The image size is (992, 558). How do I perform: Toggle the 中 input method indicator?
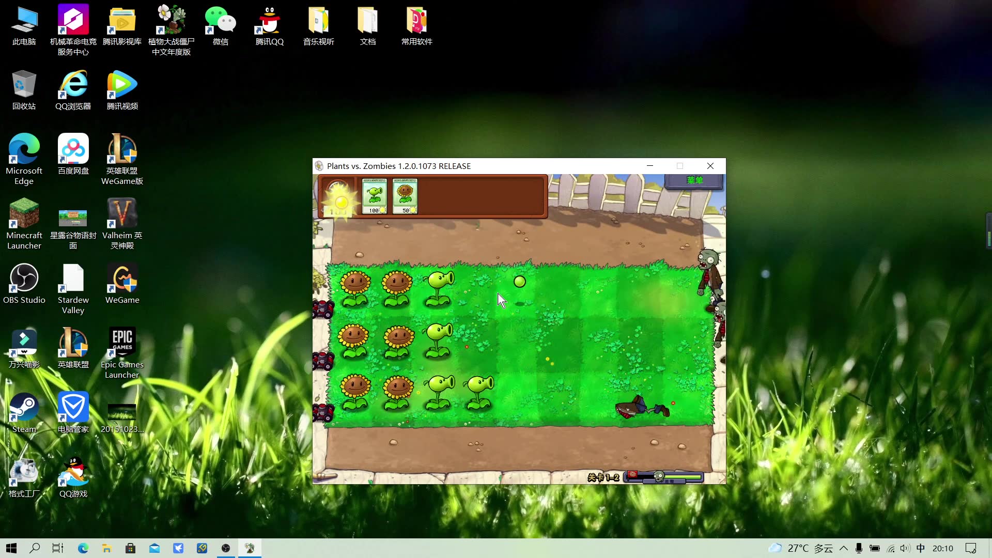coord(921,548)
